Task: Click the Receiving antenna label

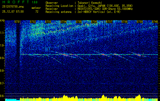Action: 59,12
